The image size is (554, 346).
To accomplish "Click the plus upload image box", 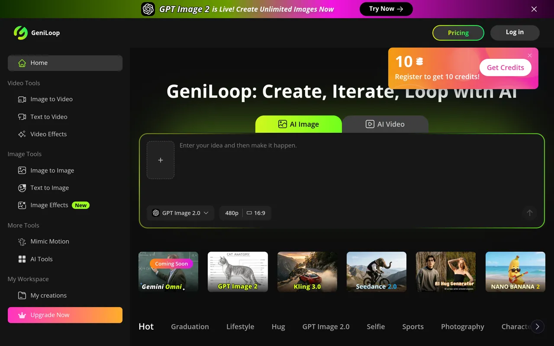I will (x=161, y=160).
